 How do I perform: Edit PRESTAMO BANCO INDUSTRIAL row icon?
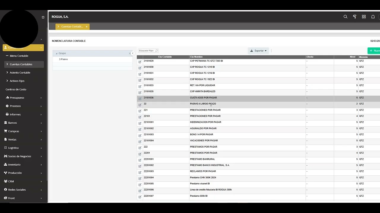click(140, 166)
